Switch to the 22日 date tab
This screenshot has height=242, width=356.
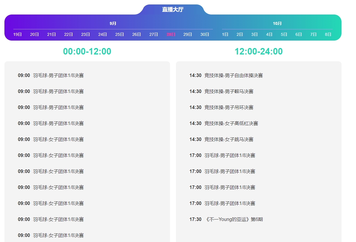[x=69, y=34]
